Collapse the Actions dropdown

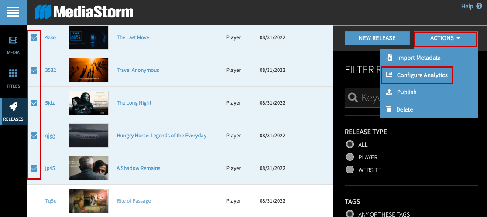[x=445, y=38]
